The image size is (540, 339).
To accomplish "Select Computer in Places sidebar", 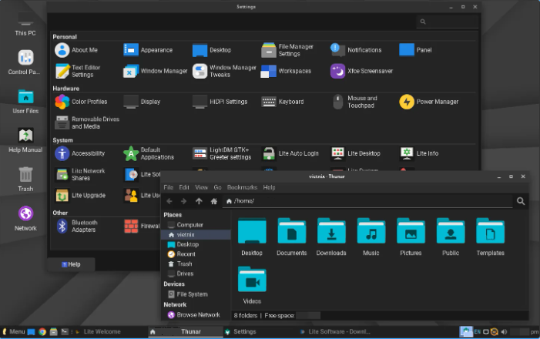I will click(x=196, y=225).
